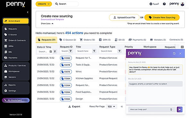
Task: Open Bills in the sidebar
Action: (16, 52)
